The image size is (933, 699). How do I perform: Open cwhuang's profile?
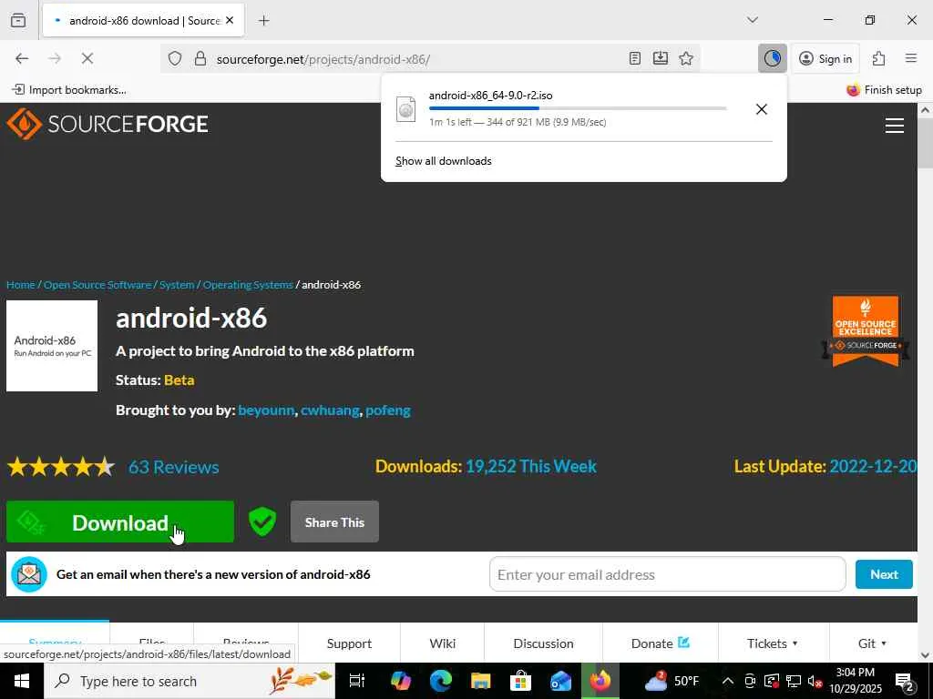click(x=330, y=410)
